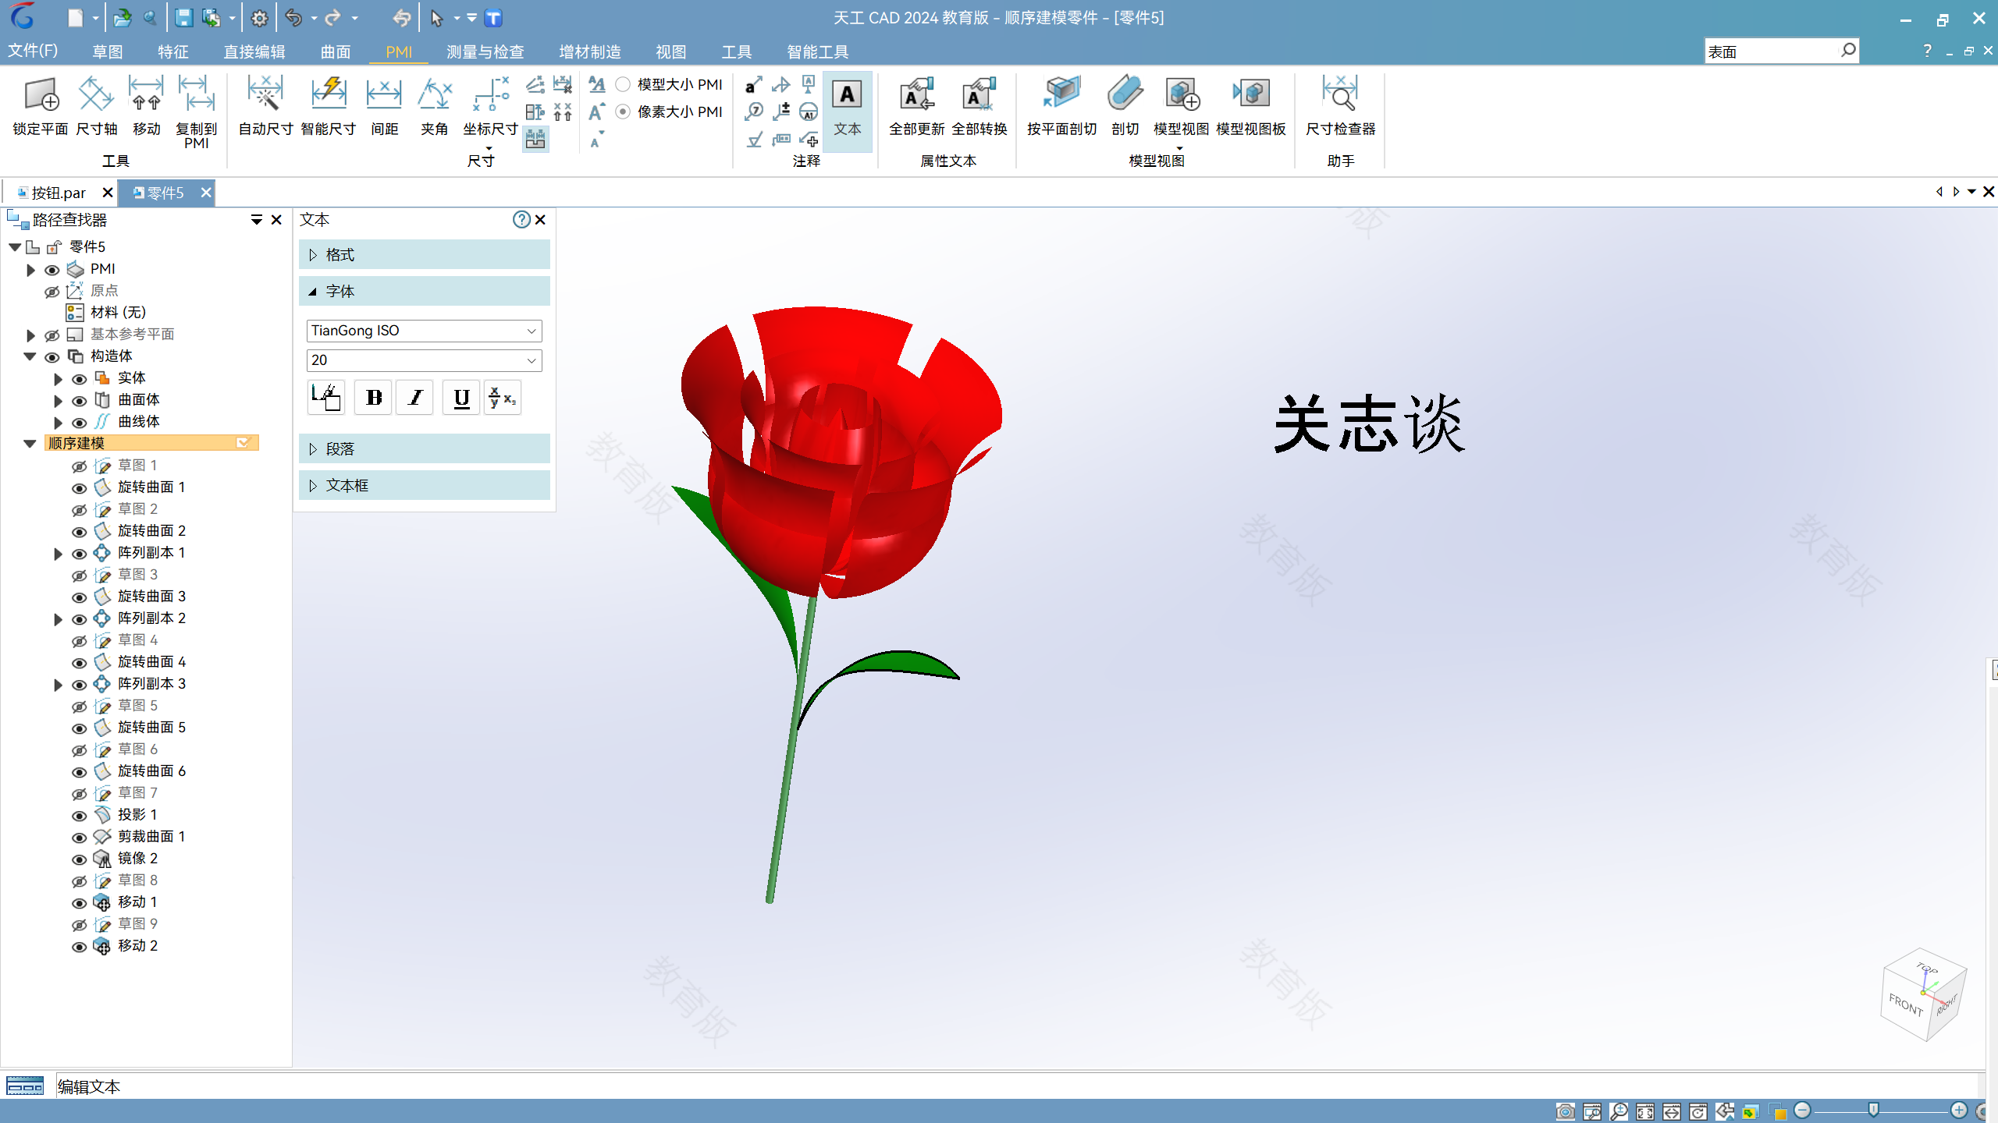Open the text color fill button
The height and width of the screenshot is (1123, 1998).
coord(325,398)
